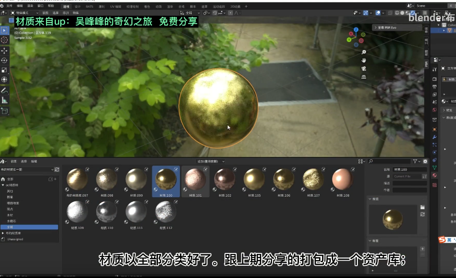456x278 pixels.
Task: Open the Object Data green triangle tab
Action: point(435,168)
